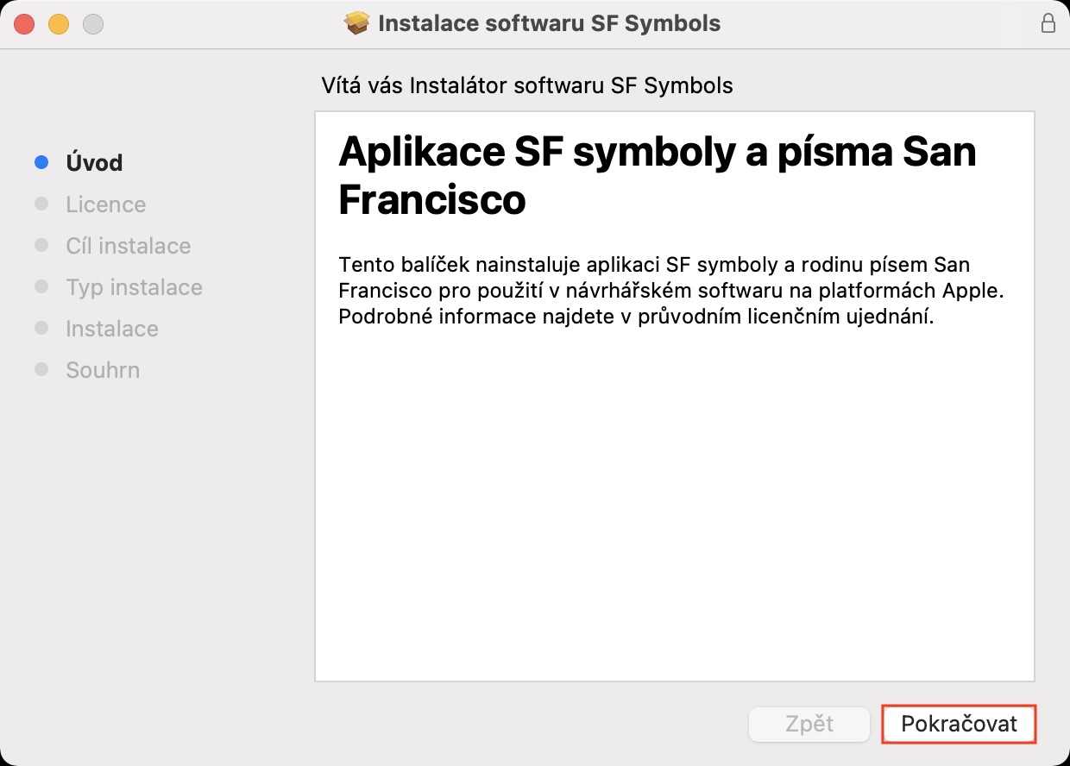Click the Instalace step in sidebar

click(112, 329)
